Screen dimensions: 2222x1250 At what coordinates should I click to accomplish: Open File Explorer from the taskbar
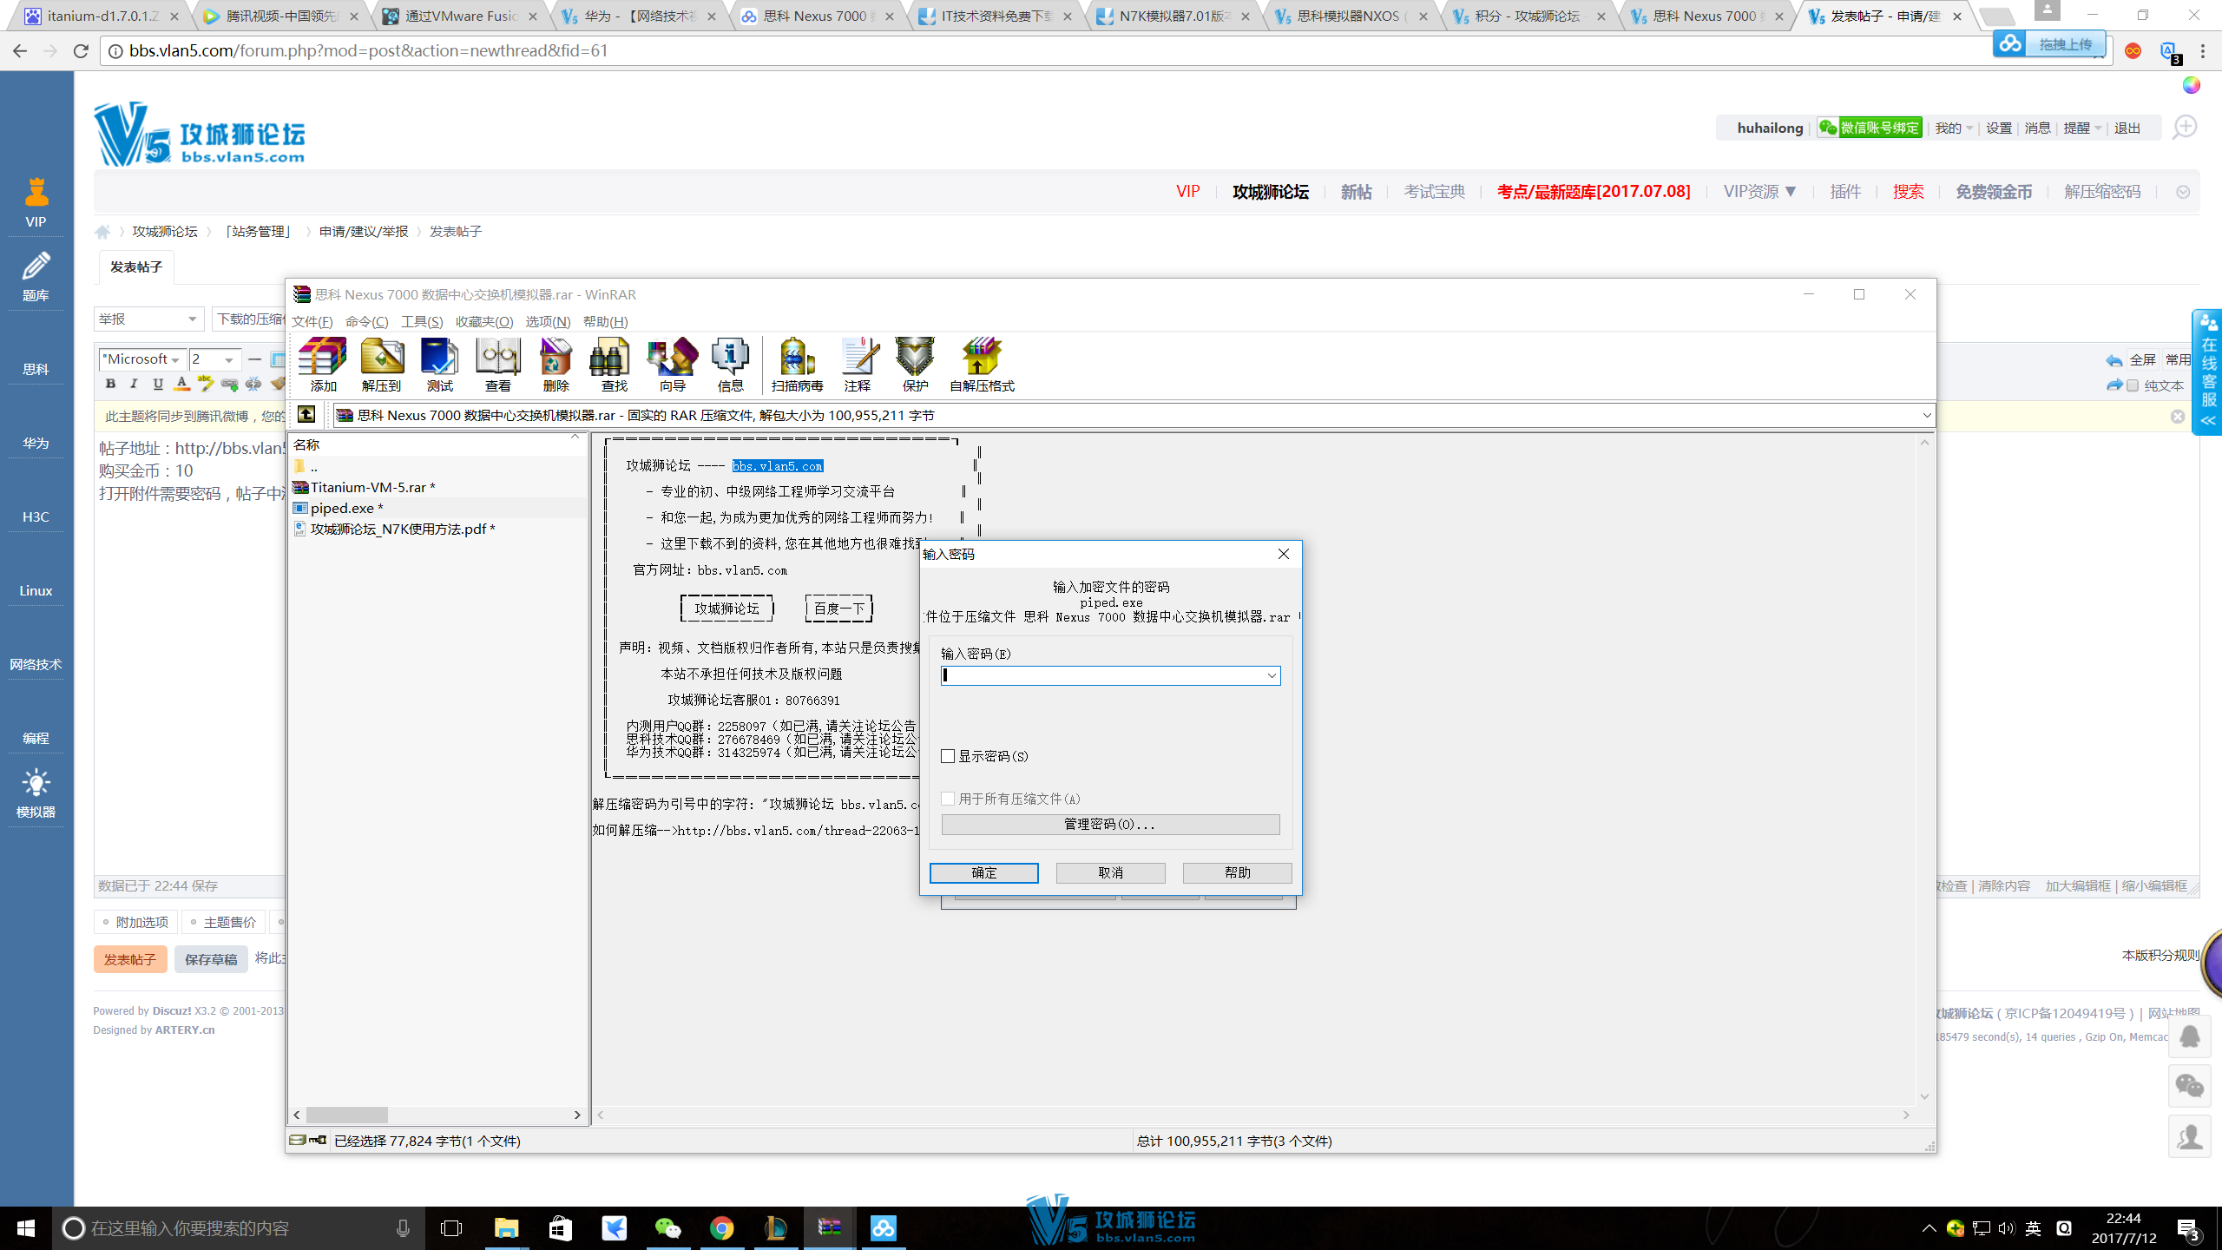(506, 1227)
